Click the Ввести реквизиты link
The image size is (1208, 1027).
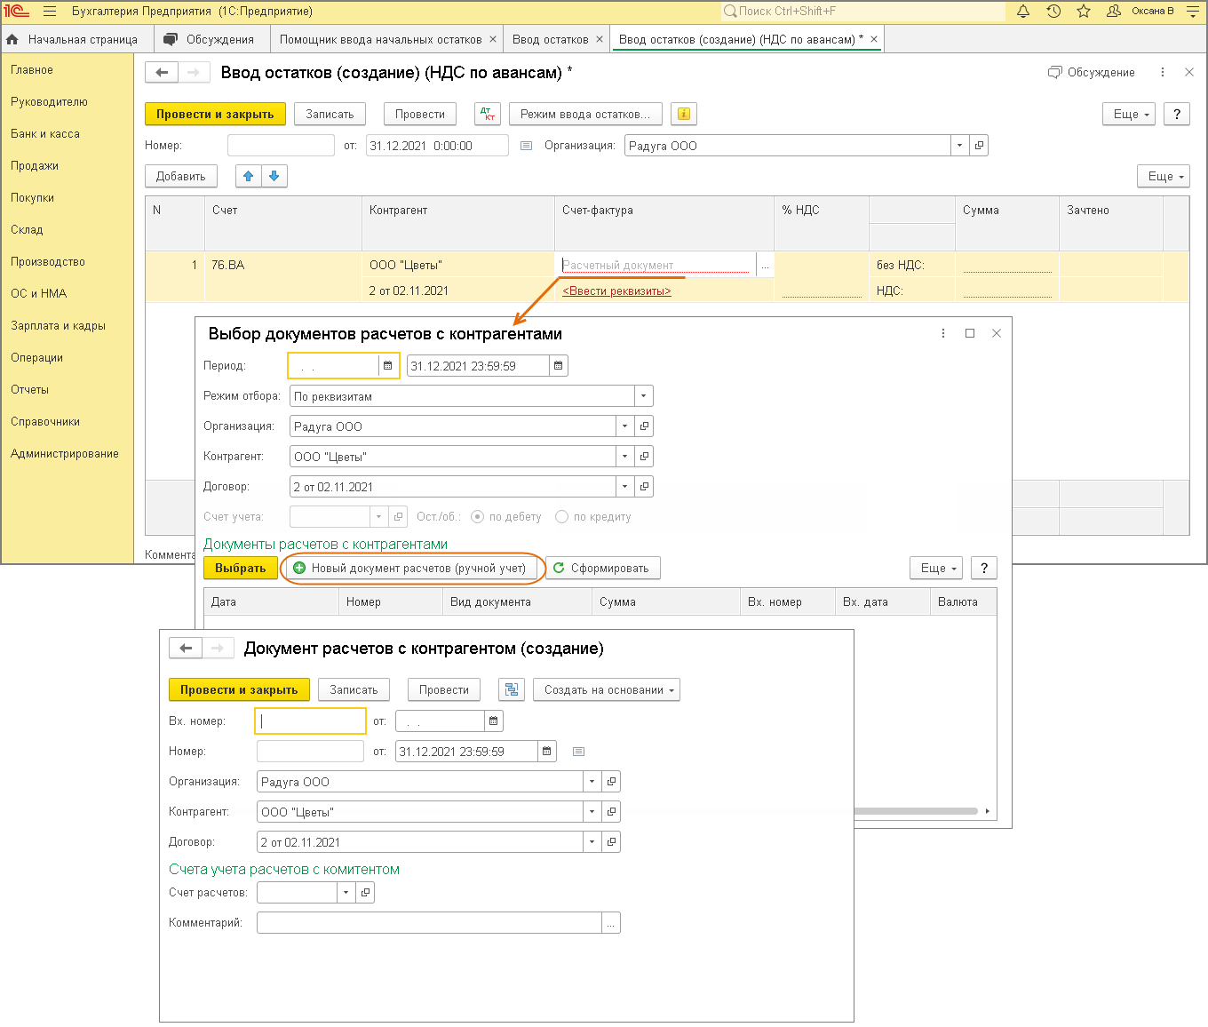[616, 291]
